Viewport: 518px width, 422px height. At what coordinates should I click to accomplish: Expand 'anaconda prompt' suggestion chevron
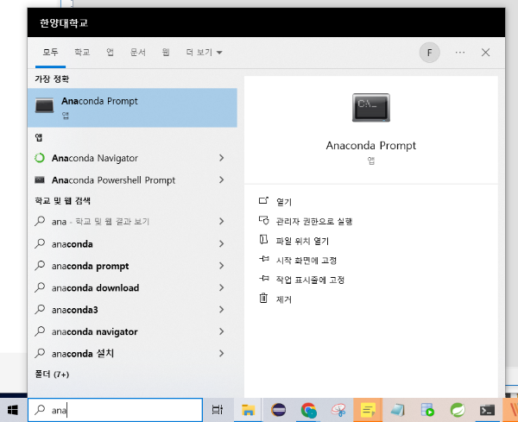coord(221,266)
